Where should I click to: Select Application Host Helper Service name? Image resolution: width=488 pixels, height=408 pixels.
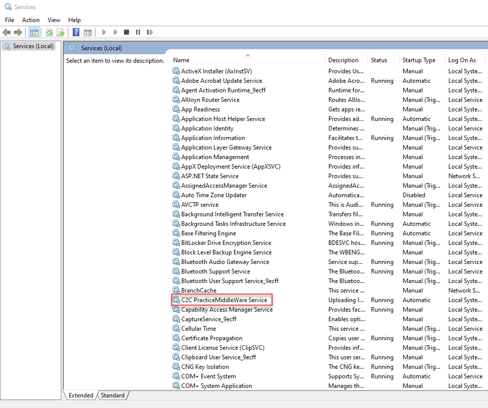(223, 119)
